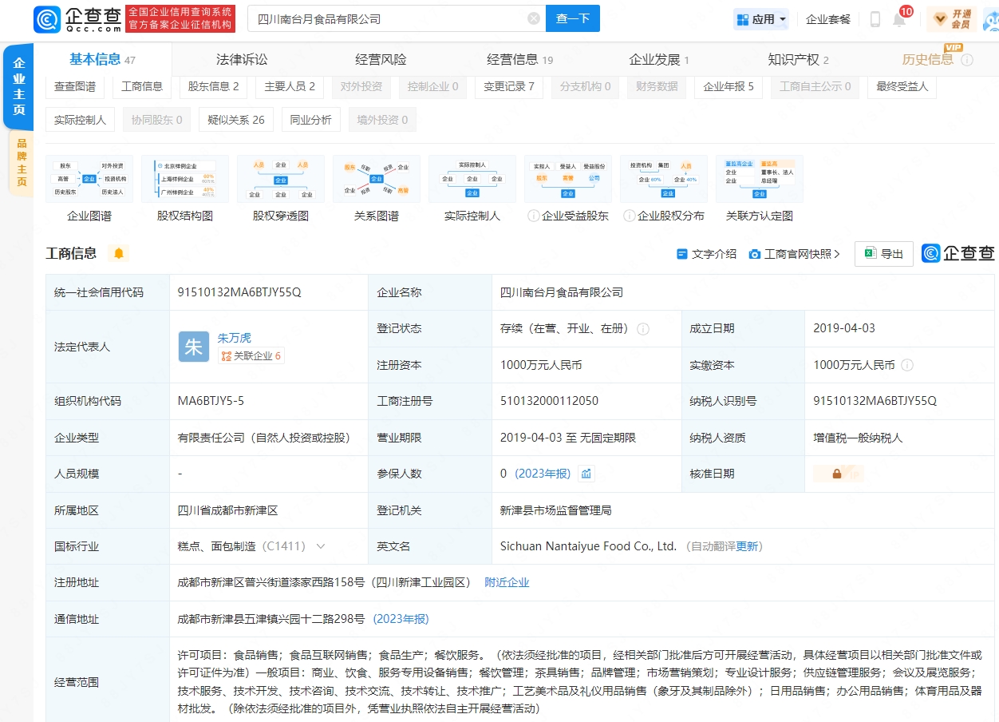Open 同业分析 section
The width and height of the screenshot is (999, 722).
click(310, 120)
